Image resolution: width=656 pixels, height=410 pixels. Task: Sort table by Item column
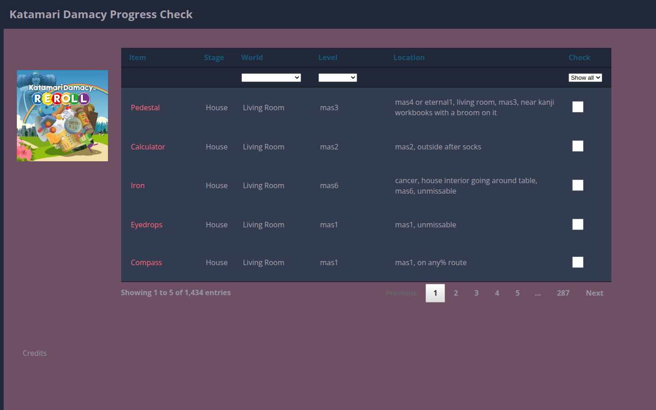pyautogui.click(x=138, y=57)
